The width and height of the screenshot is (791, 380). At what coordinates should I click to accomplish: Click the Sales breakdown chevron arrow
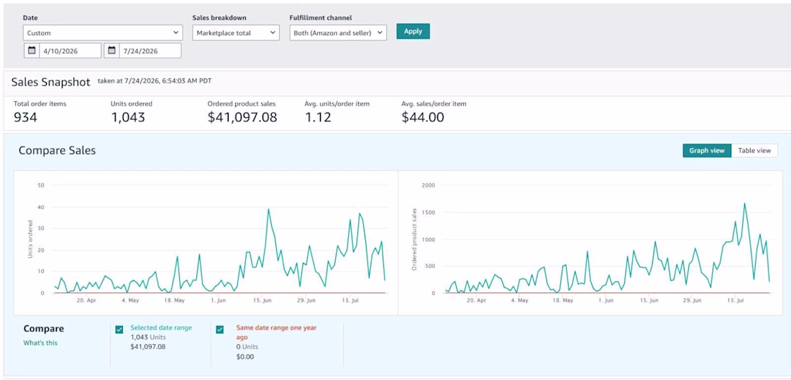point(273,33)
